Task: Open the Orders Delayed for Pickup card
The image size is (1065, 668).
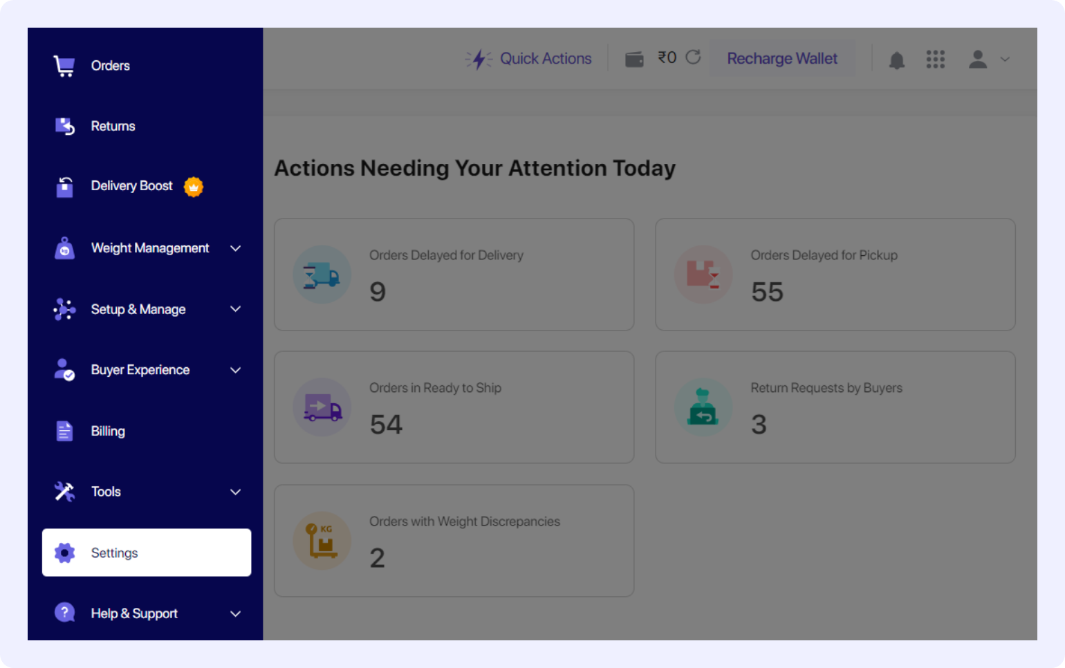Action: (835, 275)
